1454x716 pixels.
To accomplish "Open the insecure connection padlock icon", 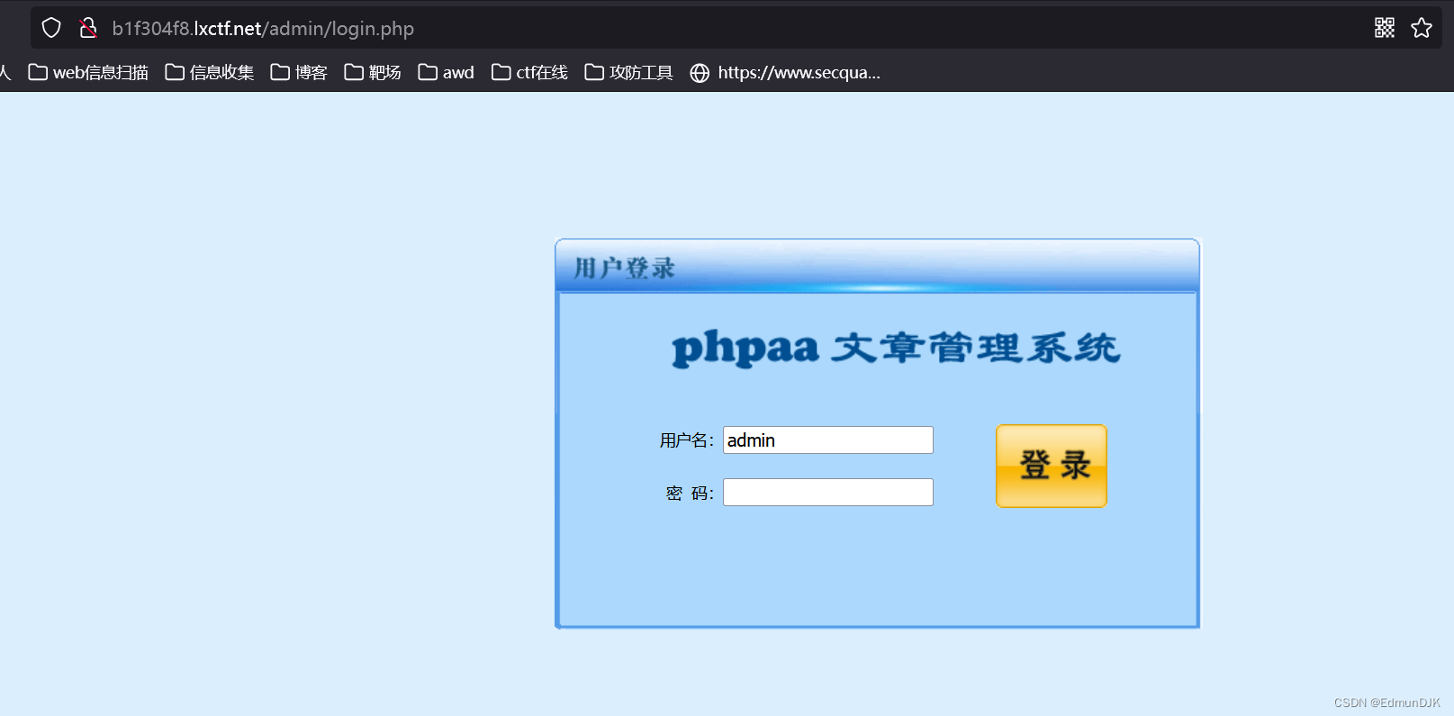I will click(88, 28).
